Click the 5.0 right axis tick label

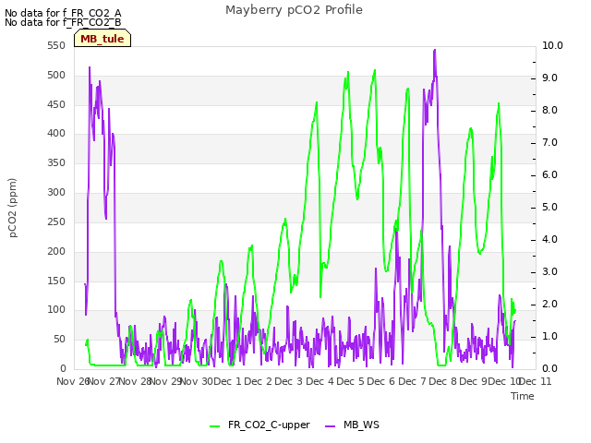click(550, 207)
